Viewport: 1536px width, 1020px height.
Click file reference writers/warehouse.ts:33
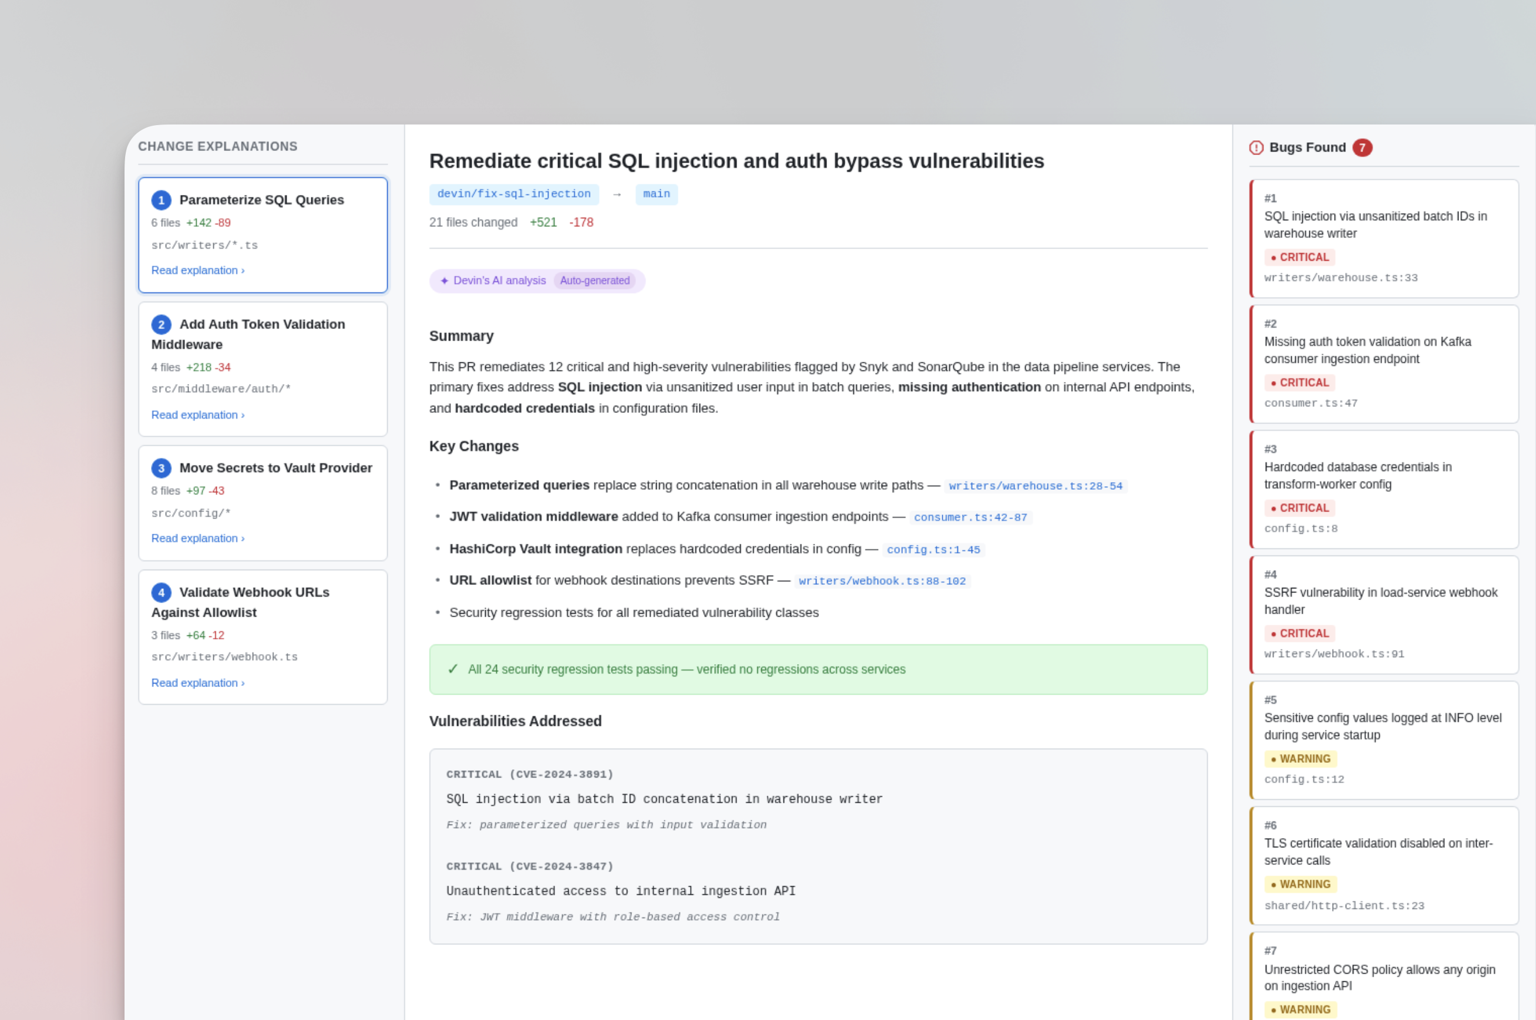pyautogui.click(x=1341, y=278)
